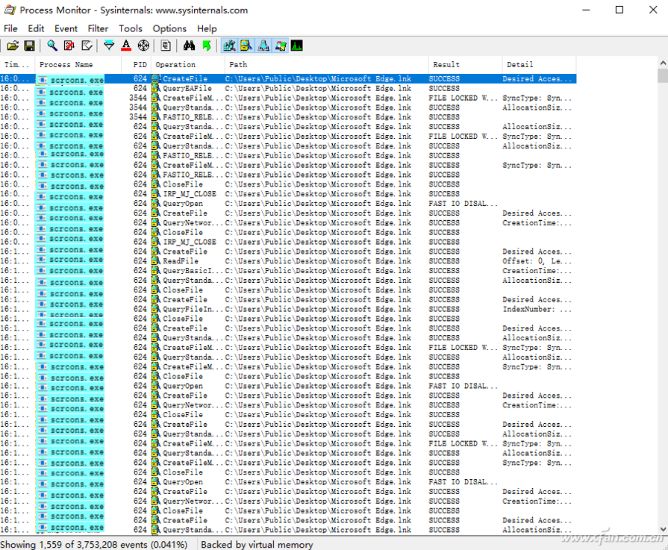
Task: Select CreateFileM... row with PID 3544
Action: pos(288,98)
